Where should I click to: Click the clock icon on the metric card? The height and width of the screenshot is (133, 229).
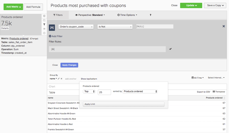pos(44,33)
